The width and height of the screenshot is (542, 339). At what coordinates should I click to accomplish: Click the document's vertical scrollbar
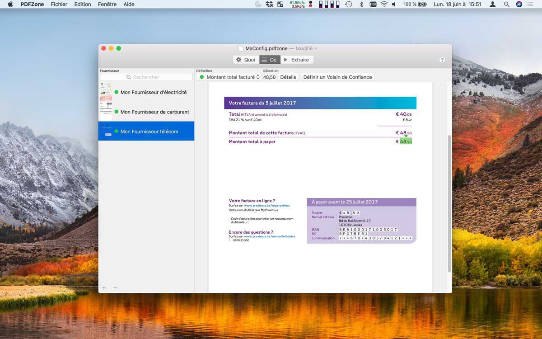(x=449, y=203)
